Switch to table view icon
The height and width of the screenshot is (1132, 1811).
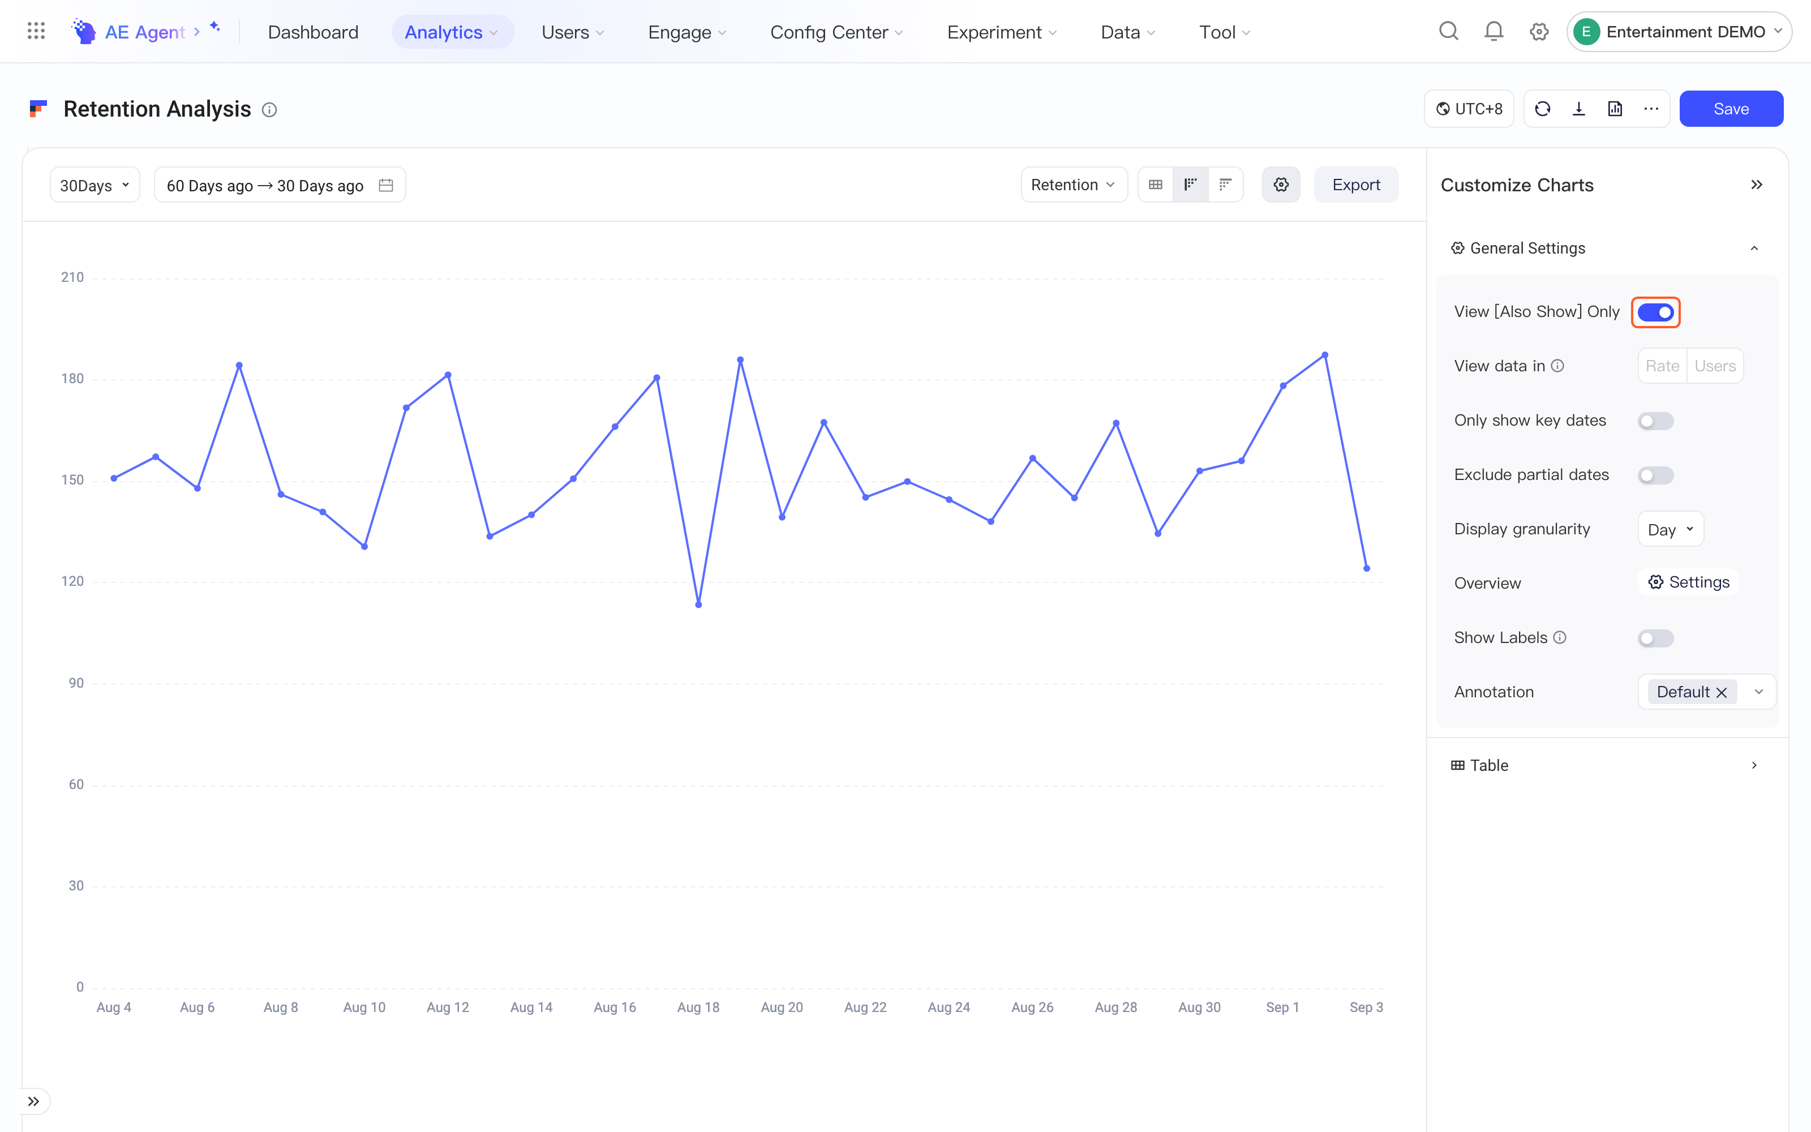click(1156, 185)
